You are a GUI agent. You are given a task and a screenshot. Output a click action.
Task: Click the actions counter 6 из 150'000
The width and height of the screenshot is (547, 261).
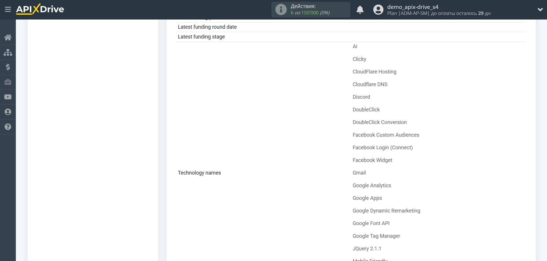click(x=310, y=13)
